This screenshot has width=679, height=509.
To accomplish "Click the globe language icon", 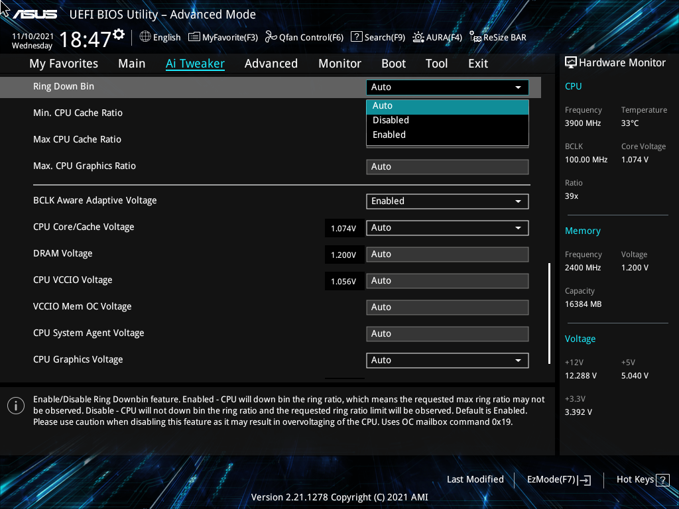I will (x=145, y=37).
